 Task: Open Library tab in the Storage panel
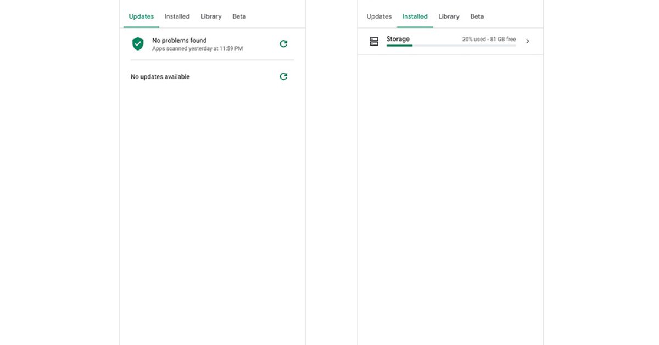click(449, 16)
